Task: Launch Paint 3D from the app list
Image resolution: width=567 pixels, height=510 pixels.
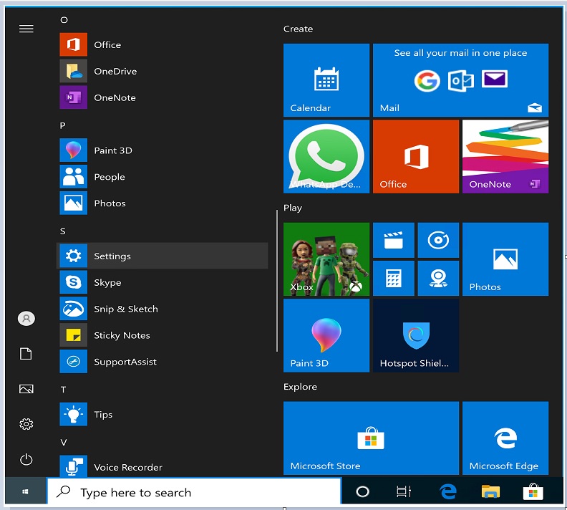Action: tap(162, 150)
